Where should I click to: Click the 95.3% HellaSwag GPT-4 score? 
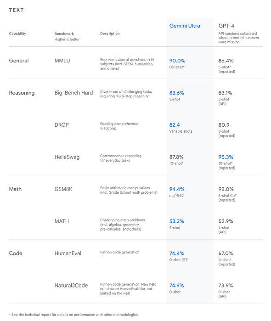(226, 157)
